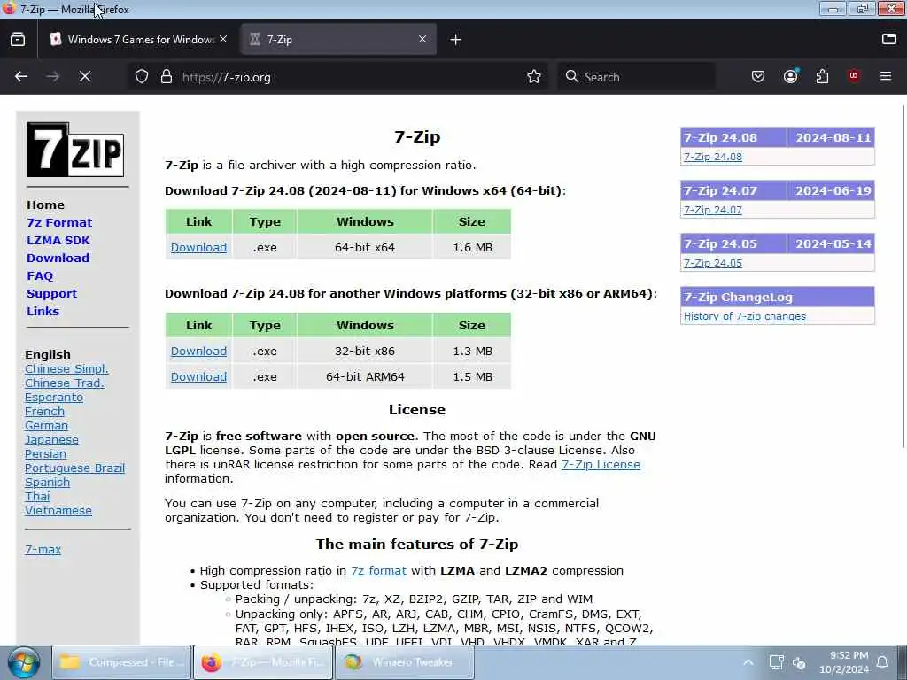907x680 pixels.
Task: Switch language to Chinese Trad.
Action: pos(64,382)
